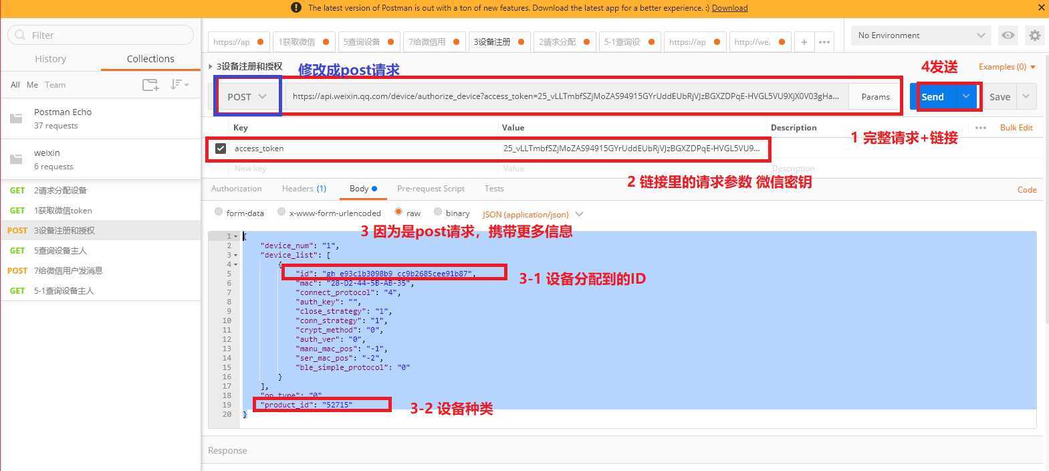
Task: Open the tab options ellipsis menu
Action: point(824,41)
